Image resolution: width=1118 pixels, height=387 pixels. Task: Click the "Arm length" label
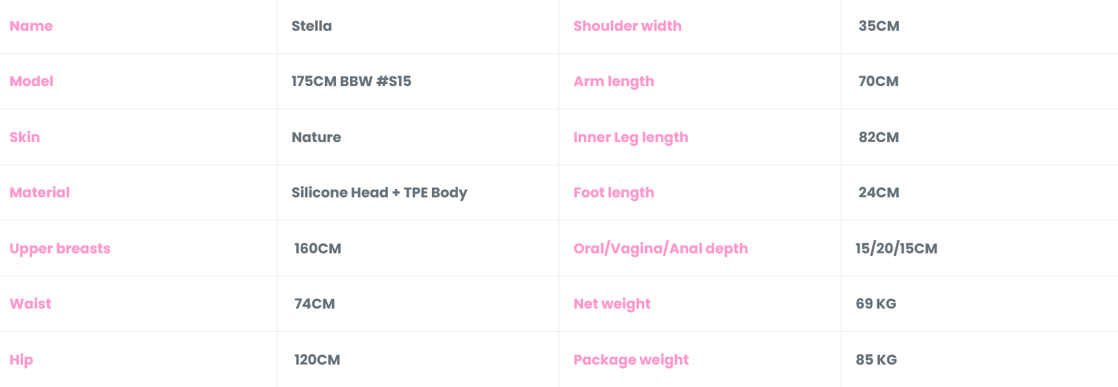(613, 81)
